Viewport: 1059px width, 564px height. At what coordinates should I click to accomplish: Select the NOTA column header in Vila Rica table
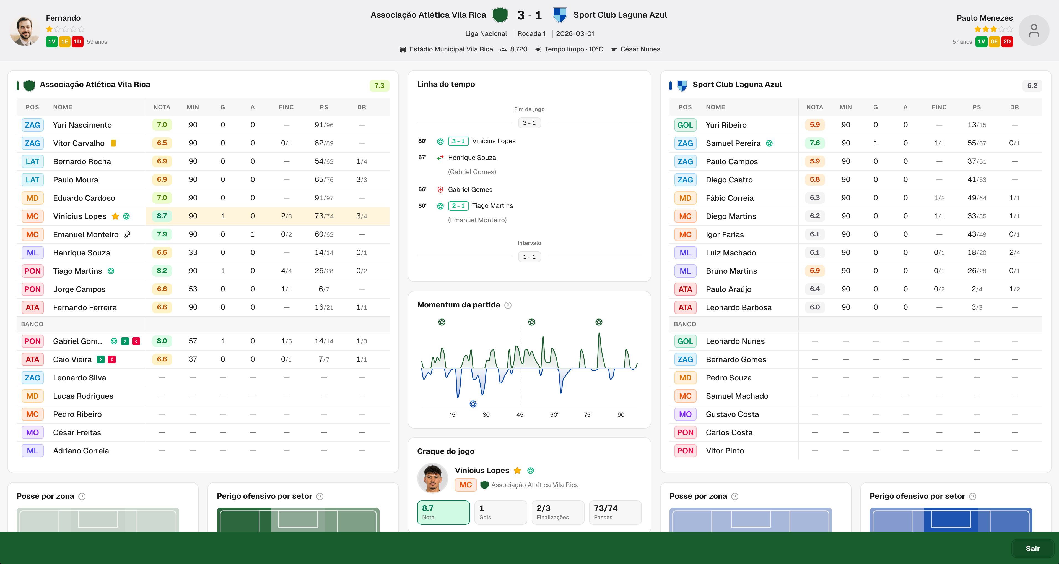(162, 107)
